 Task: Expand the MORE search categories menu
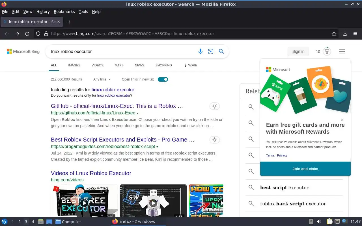pos(191,65)
